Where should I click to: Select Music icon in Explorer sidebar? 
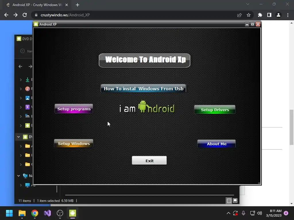coord(27,89)
